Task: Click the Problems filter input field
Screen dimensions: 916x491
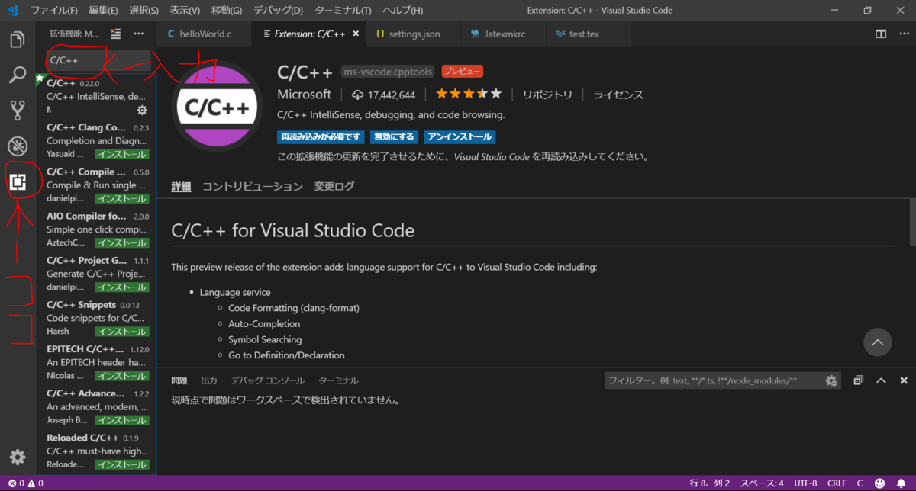Action: point(714,380)
